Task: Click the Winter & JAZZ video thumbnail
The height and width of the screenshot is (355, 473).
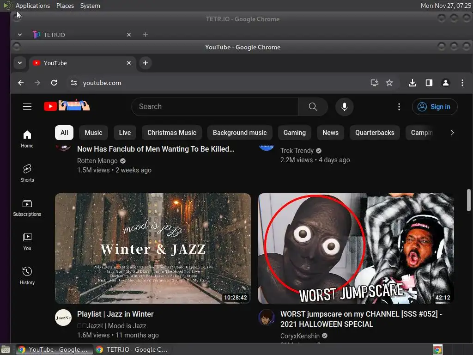Action: click(x=152, y=248)
